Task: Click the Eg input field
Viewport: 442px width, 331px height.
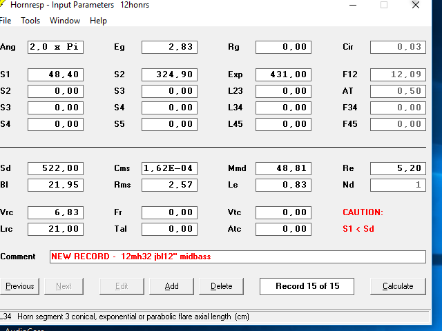Action: tap(169, 47)
